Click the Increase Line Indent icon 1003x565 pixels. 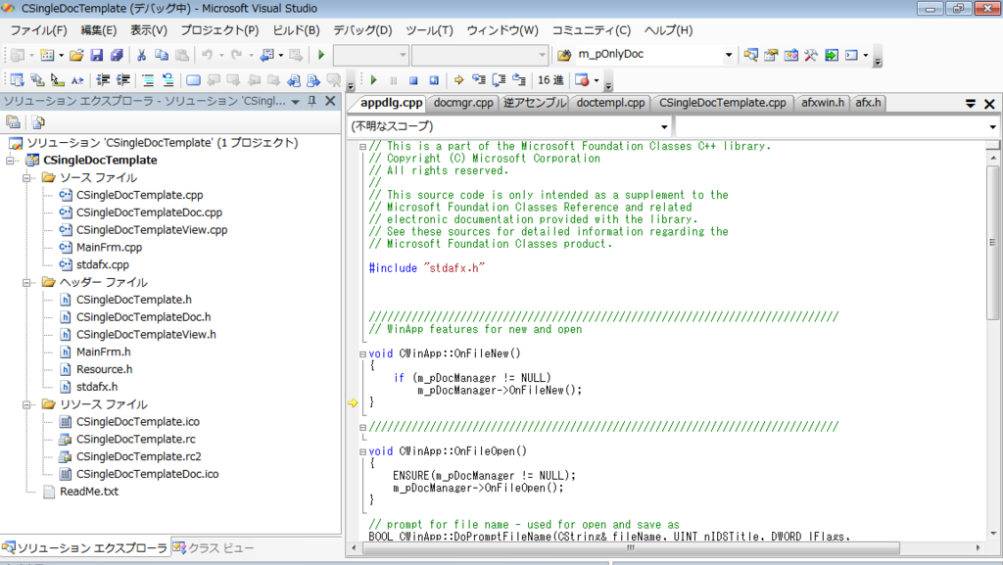pos(122,80)
